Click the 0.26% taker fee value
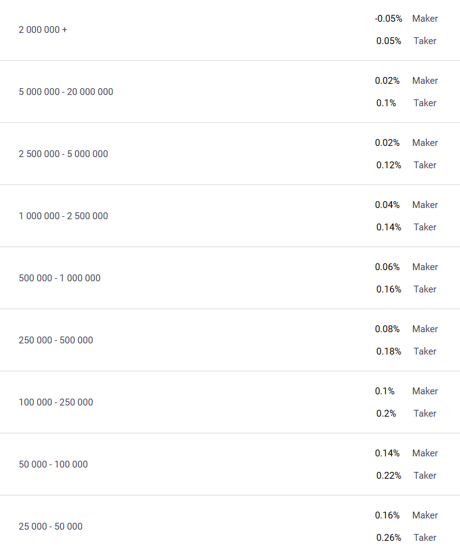Screen dimensions: 460x552 [x=389, y=538]
